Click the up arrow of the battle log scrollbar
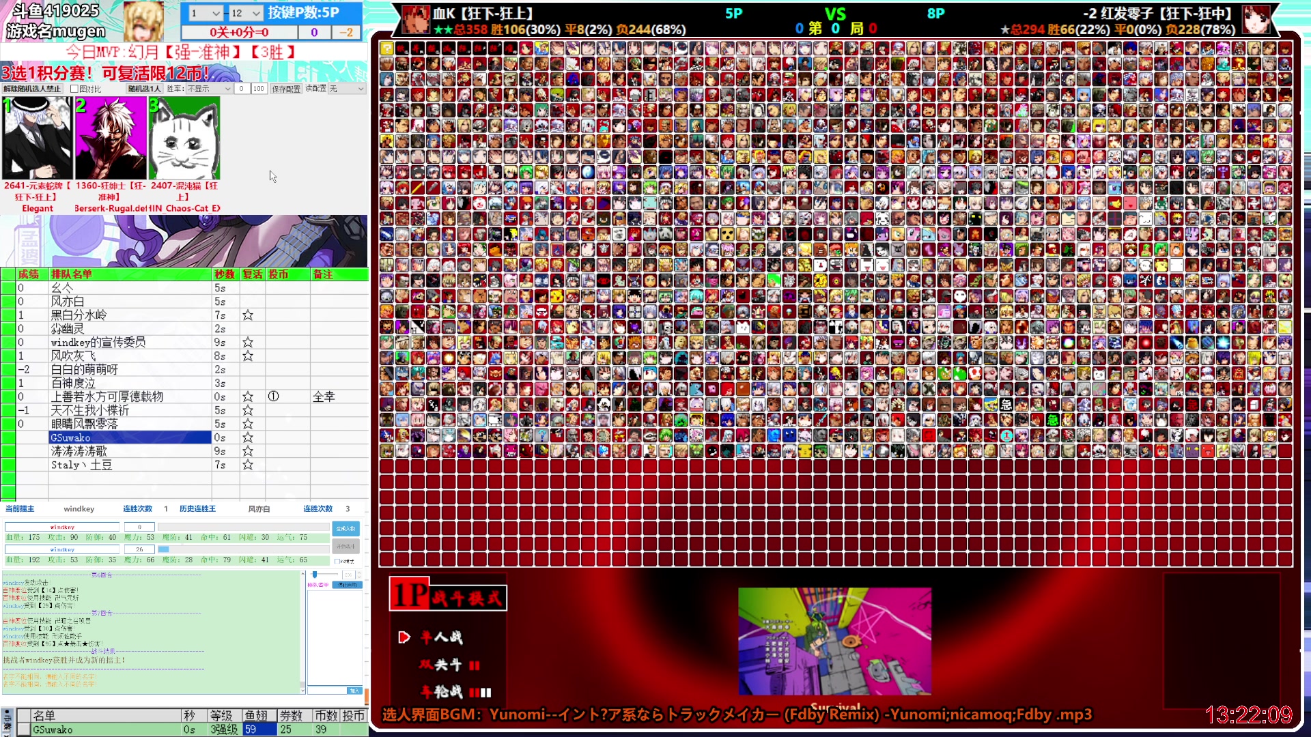Viewport: 1311px width, 737px height. (302, 574)
